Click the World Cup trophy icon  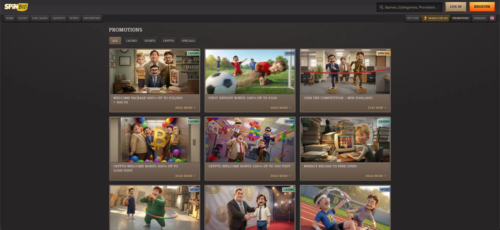[425, 18]
